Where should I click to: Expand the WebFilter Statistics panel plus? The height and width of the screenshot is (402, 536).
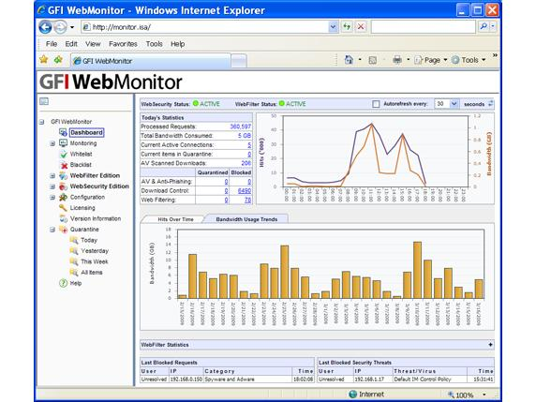490,345
